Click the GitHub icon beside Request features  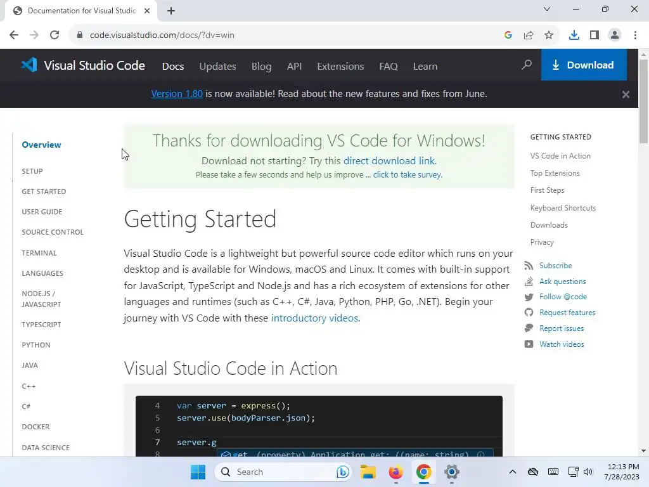coord(529,313)
